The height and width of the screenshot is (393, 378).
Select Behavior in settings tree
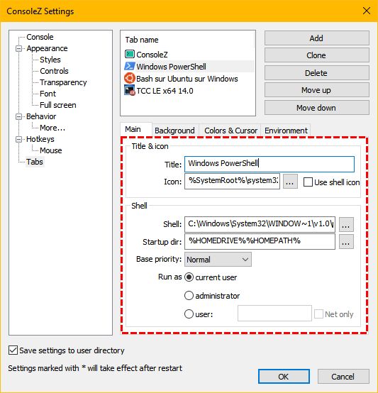tap(41, 116)
